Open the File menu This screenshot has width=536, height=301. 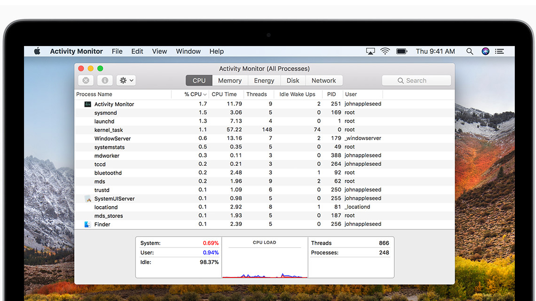pos(117,51)
